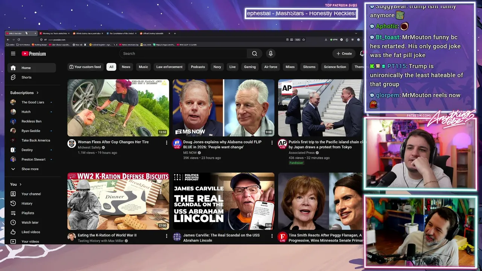Open the YouTube hamburger guide menu

click(x=13, y=53)
